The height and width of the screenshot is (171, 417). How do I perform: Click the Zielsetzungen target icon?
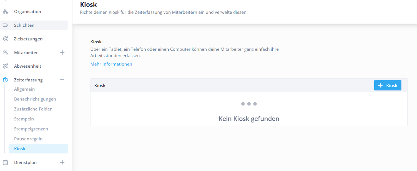pos(5,39)
